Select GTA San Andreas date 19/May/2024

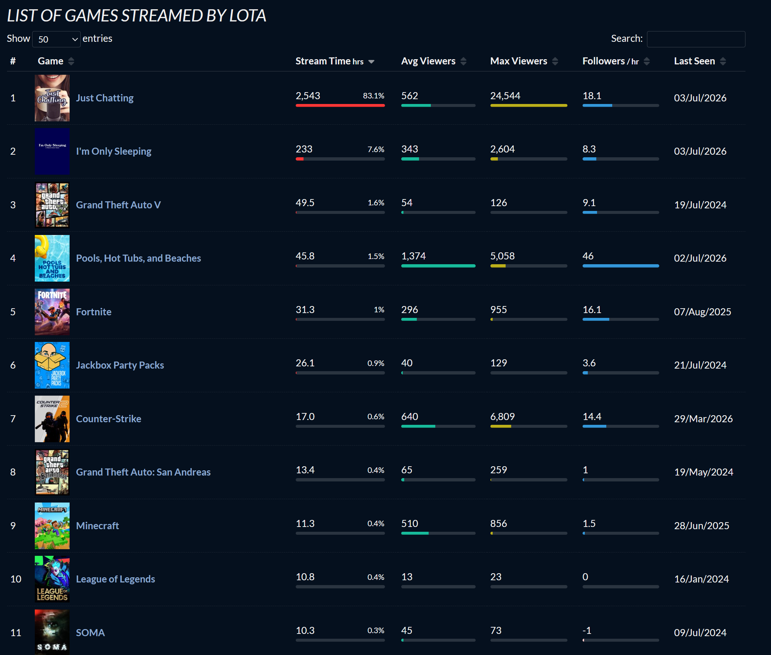click(703, 472)
